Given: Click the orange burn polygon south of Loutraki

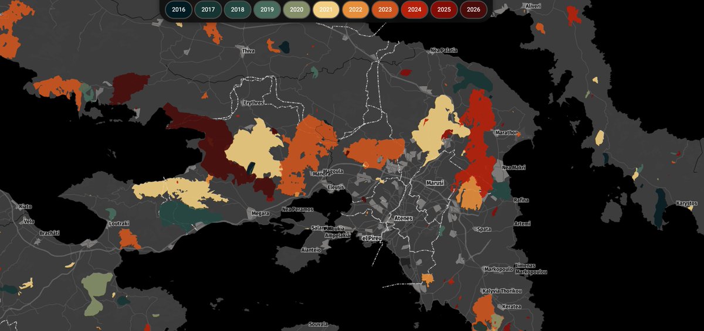Looking at the screenshot, I should (x=129, y=239).
